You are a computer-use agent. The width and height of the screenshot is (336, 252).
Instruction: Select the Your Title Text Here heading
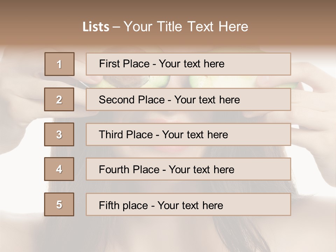click(186, 27)
